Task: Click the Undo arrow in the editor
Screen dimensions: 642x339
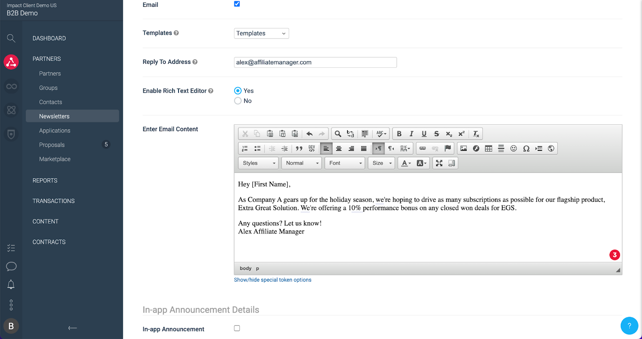Action: 309,134
